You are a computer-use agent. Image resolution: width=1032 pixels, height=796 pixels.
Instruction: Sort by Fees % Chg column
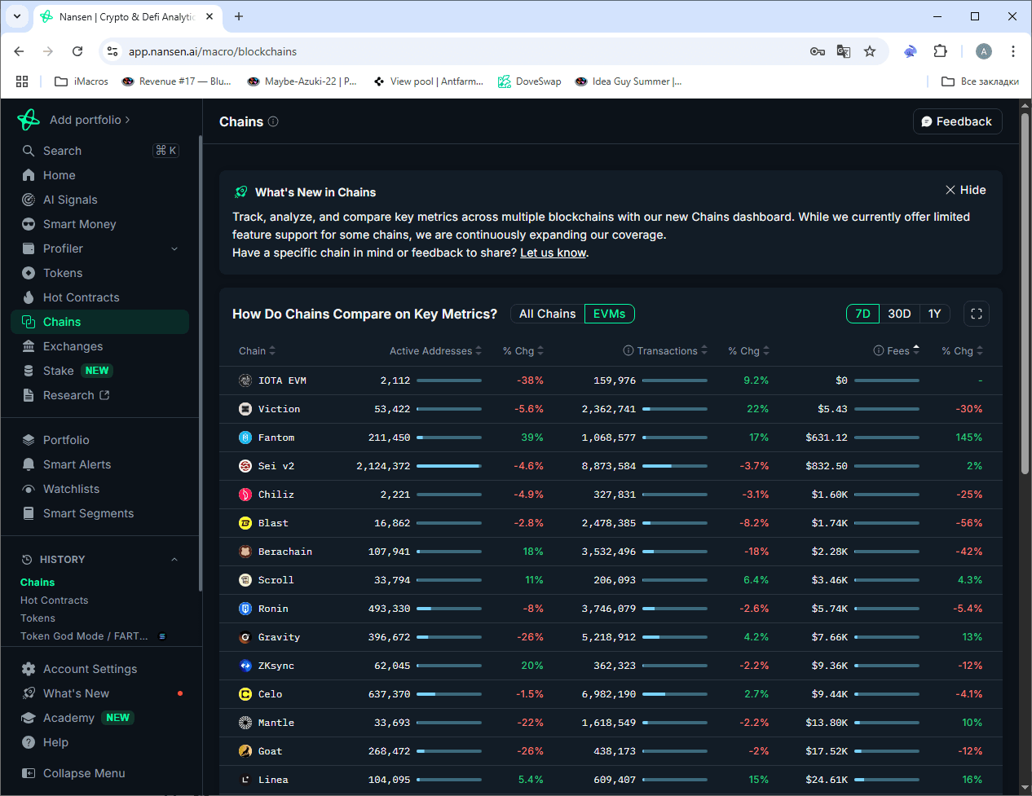pyautogui.click(x=963, y=351)
